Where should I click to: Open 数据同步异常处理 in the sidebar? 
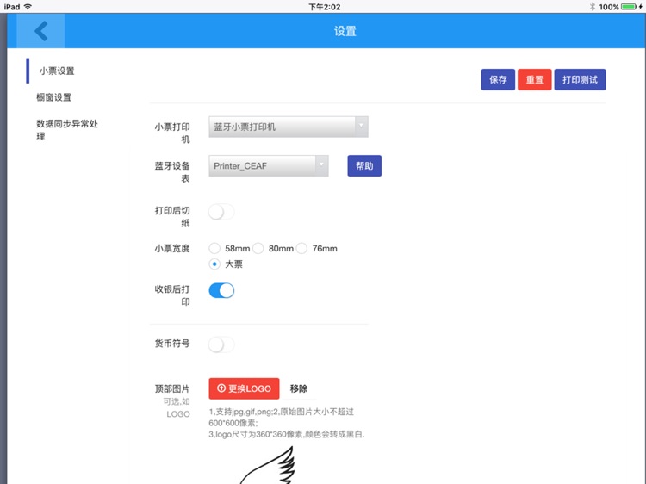(x=67, y=130)
